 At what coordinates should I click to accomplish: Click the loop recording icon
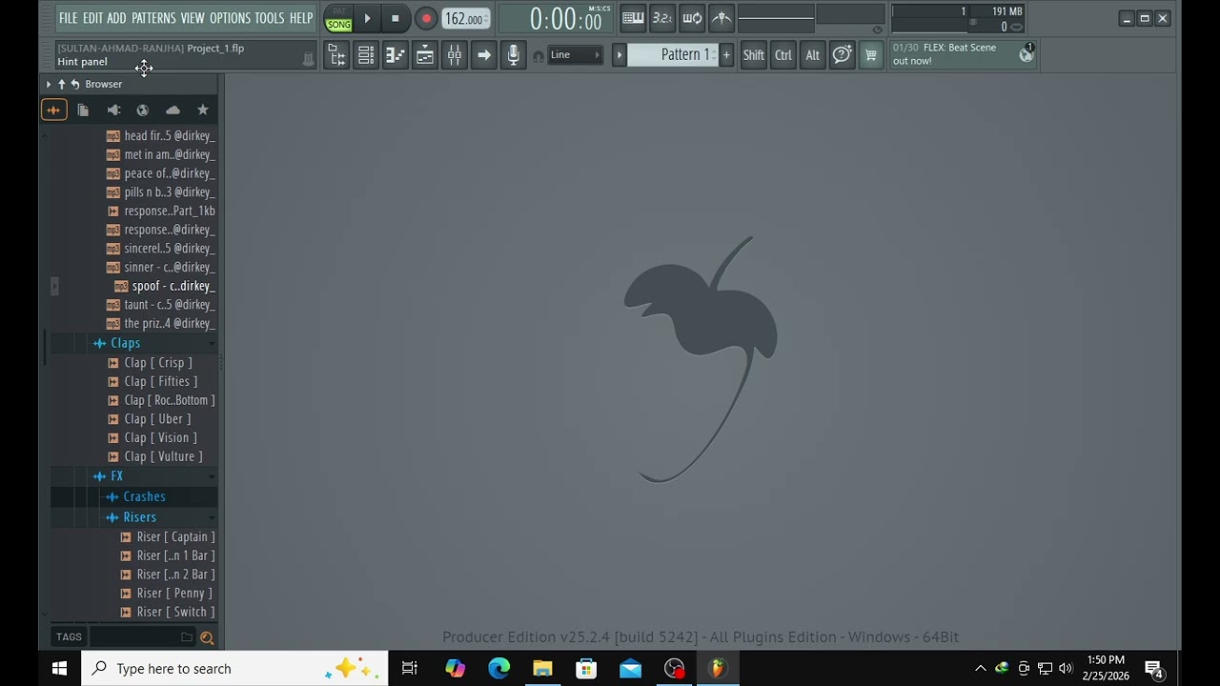coord(692,18)
